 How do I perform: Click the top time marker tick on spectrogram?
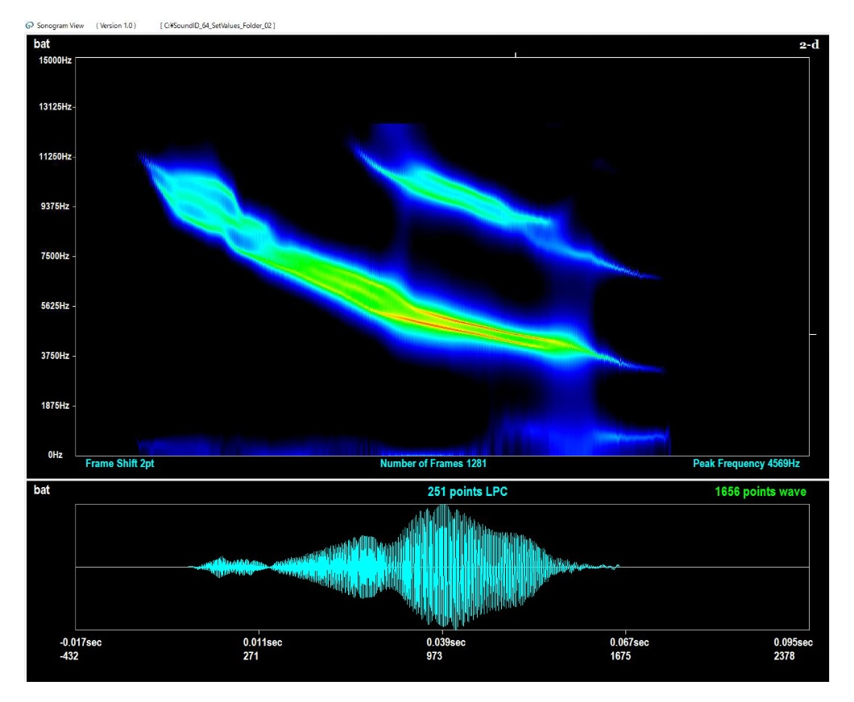pyautogui.click(x=516, y=55)
